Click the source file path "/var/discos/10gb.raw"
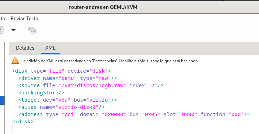The width and height of the screenshot is (259, 134). point(92,85)
